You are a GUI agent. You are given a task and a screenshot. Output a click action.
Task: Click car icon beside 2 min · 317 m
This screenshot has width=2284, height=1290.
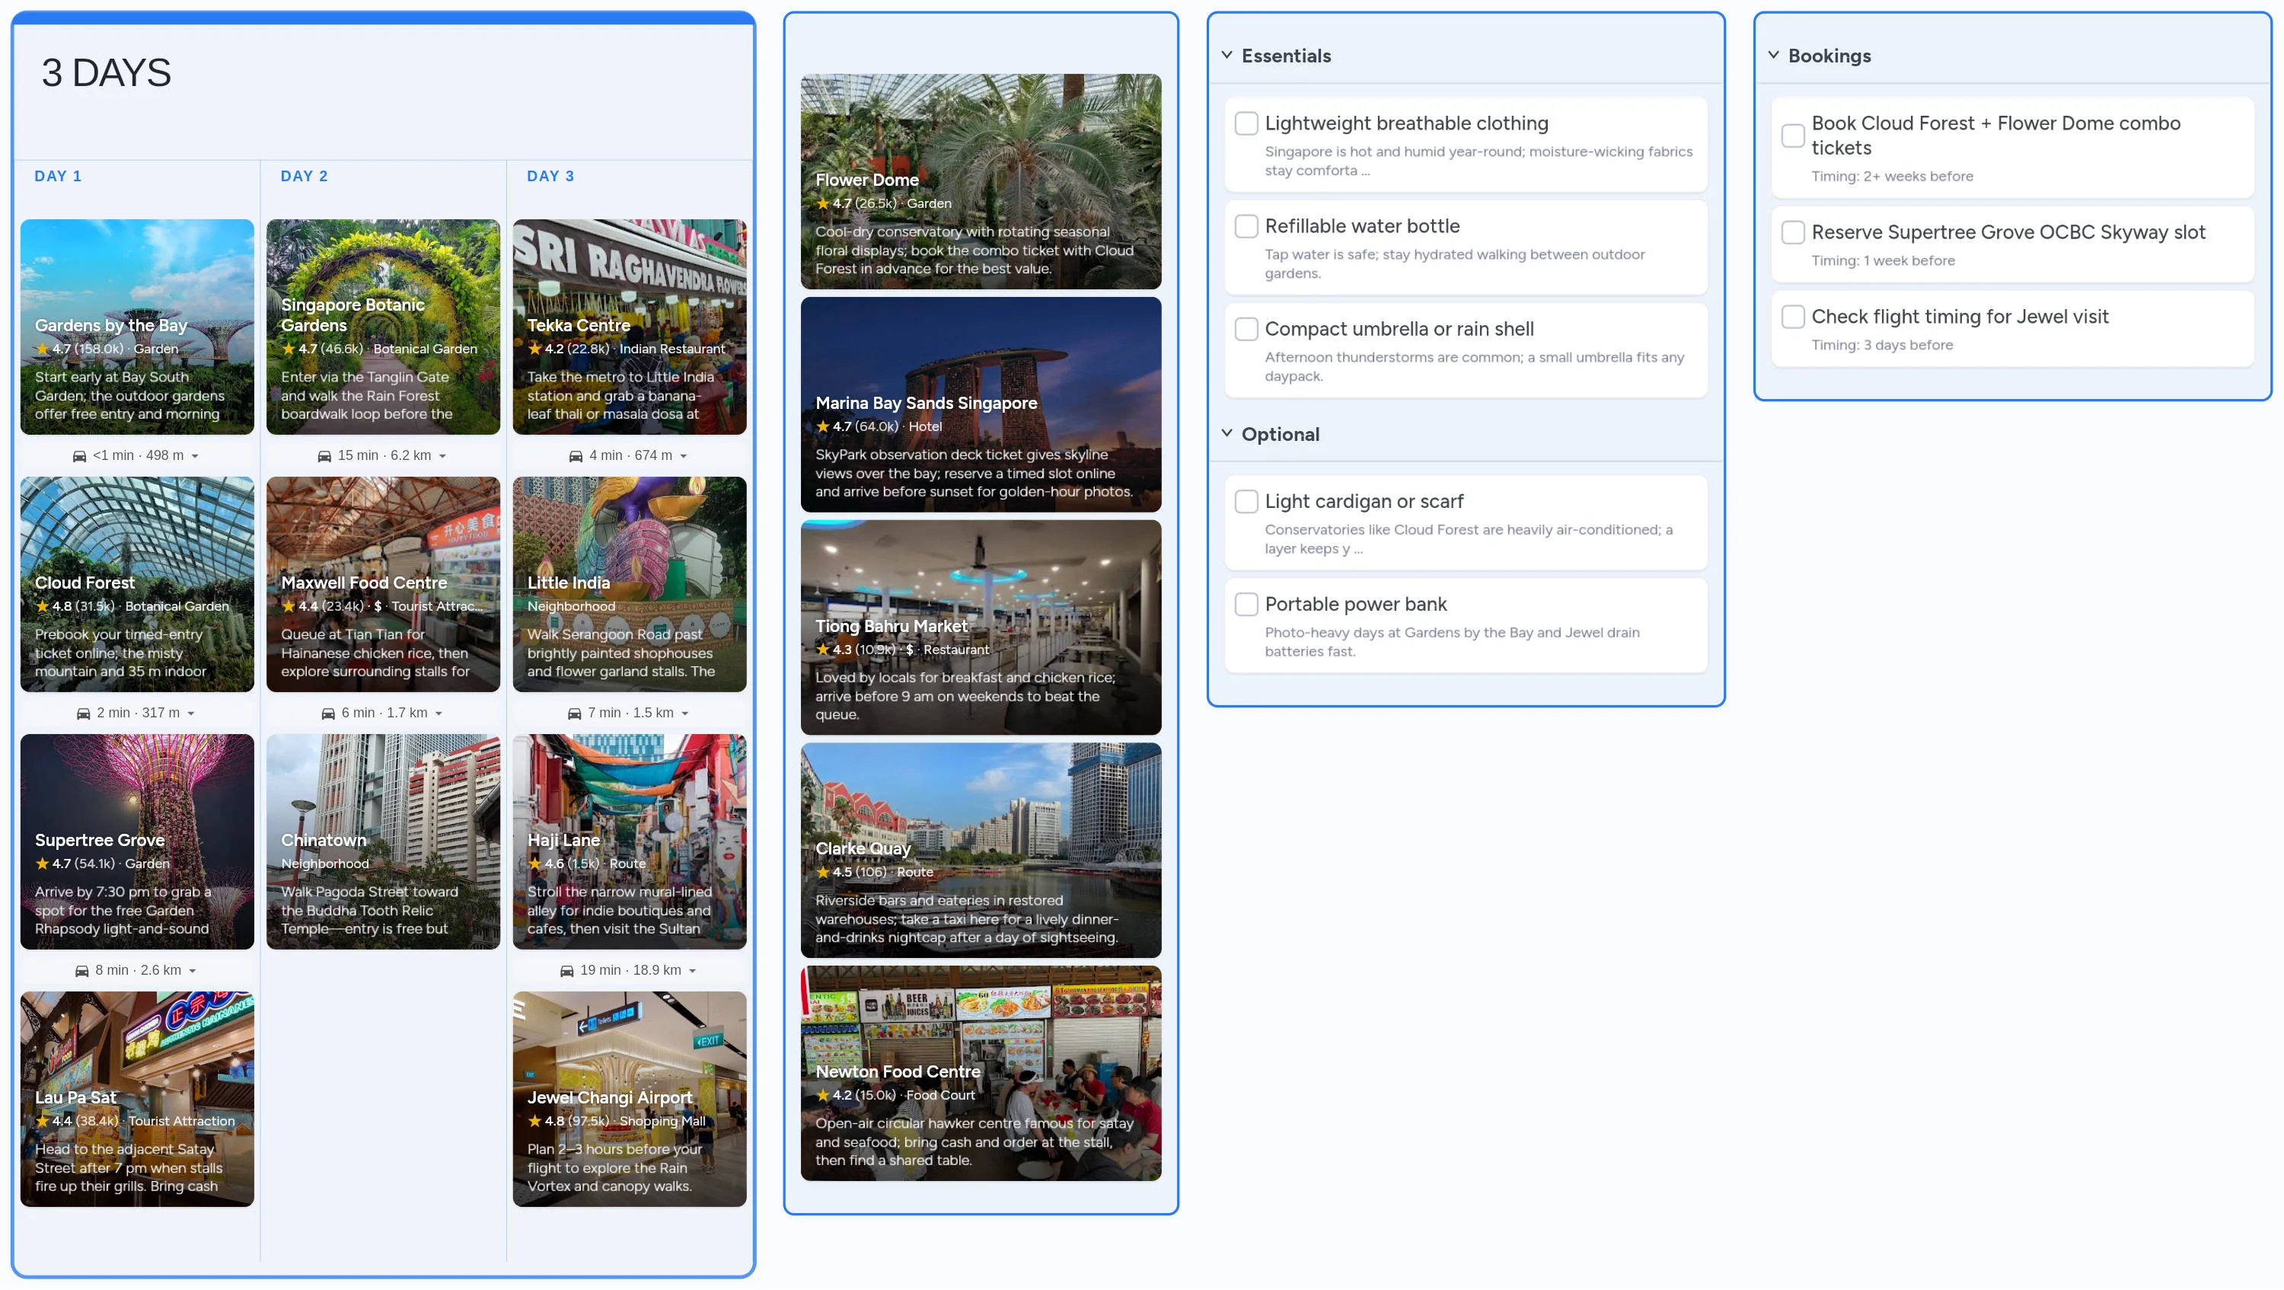point(83,713)
